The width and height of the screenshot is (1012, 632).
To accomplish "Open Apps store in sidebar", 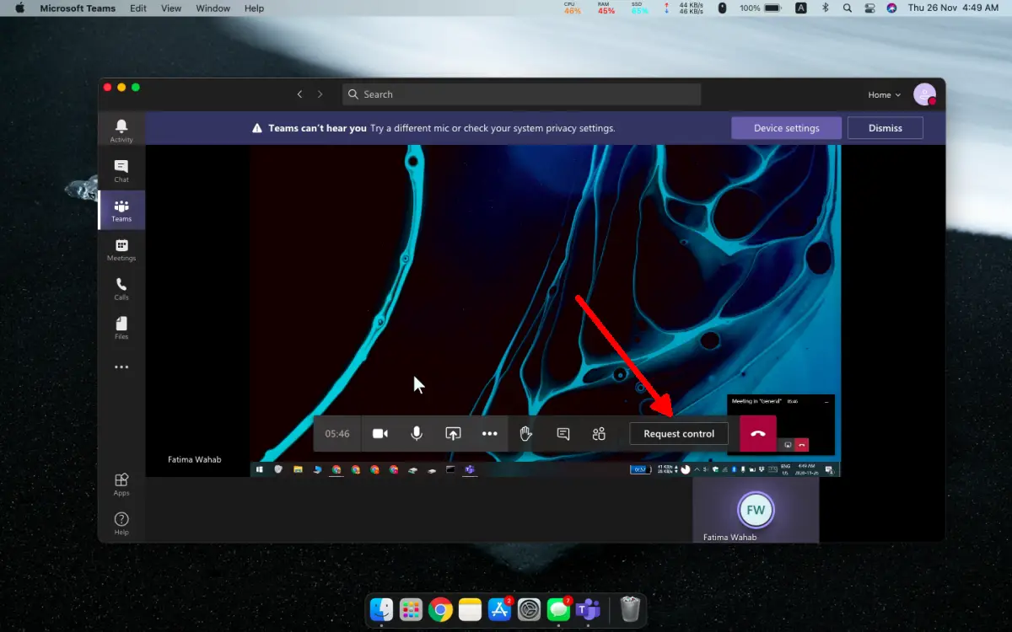I will [121, 484].
